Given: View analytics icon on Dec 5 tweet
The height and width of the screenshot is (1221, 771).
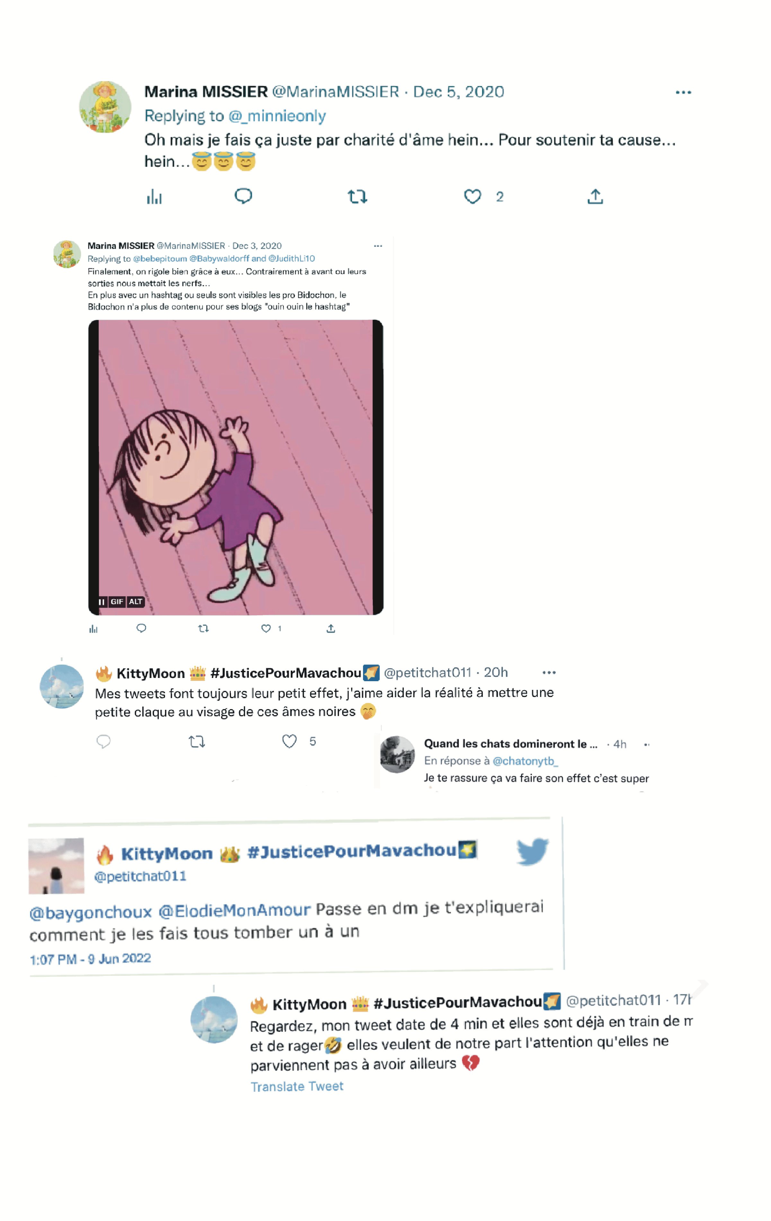Looking at the screenshot, I should pyautogui.click(x=154, y=196).
